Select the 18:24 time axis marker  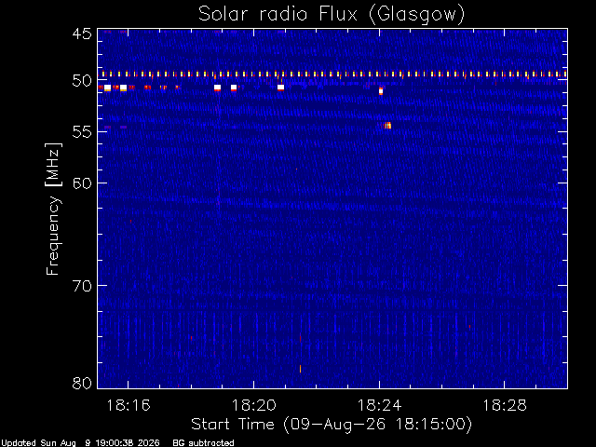click(379, 405)
